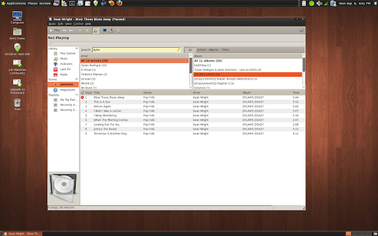Select the Titles search filter
Image resolution: width=378 pixels, height=236 pixels.
(225, 50)
